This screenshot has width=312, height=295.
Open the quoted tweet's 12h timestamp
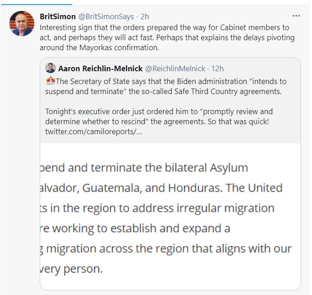pos(217,68)
